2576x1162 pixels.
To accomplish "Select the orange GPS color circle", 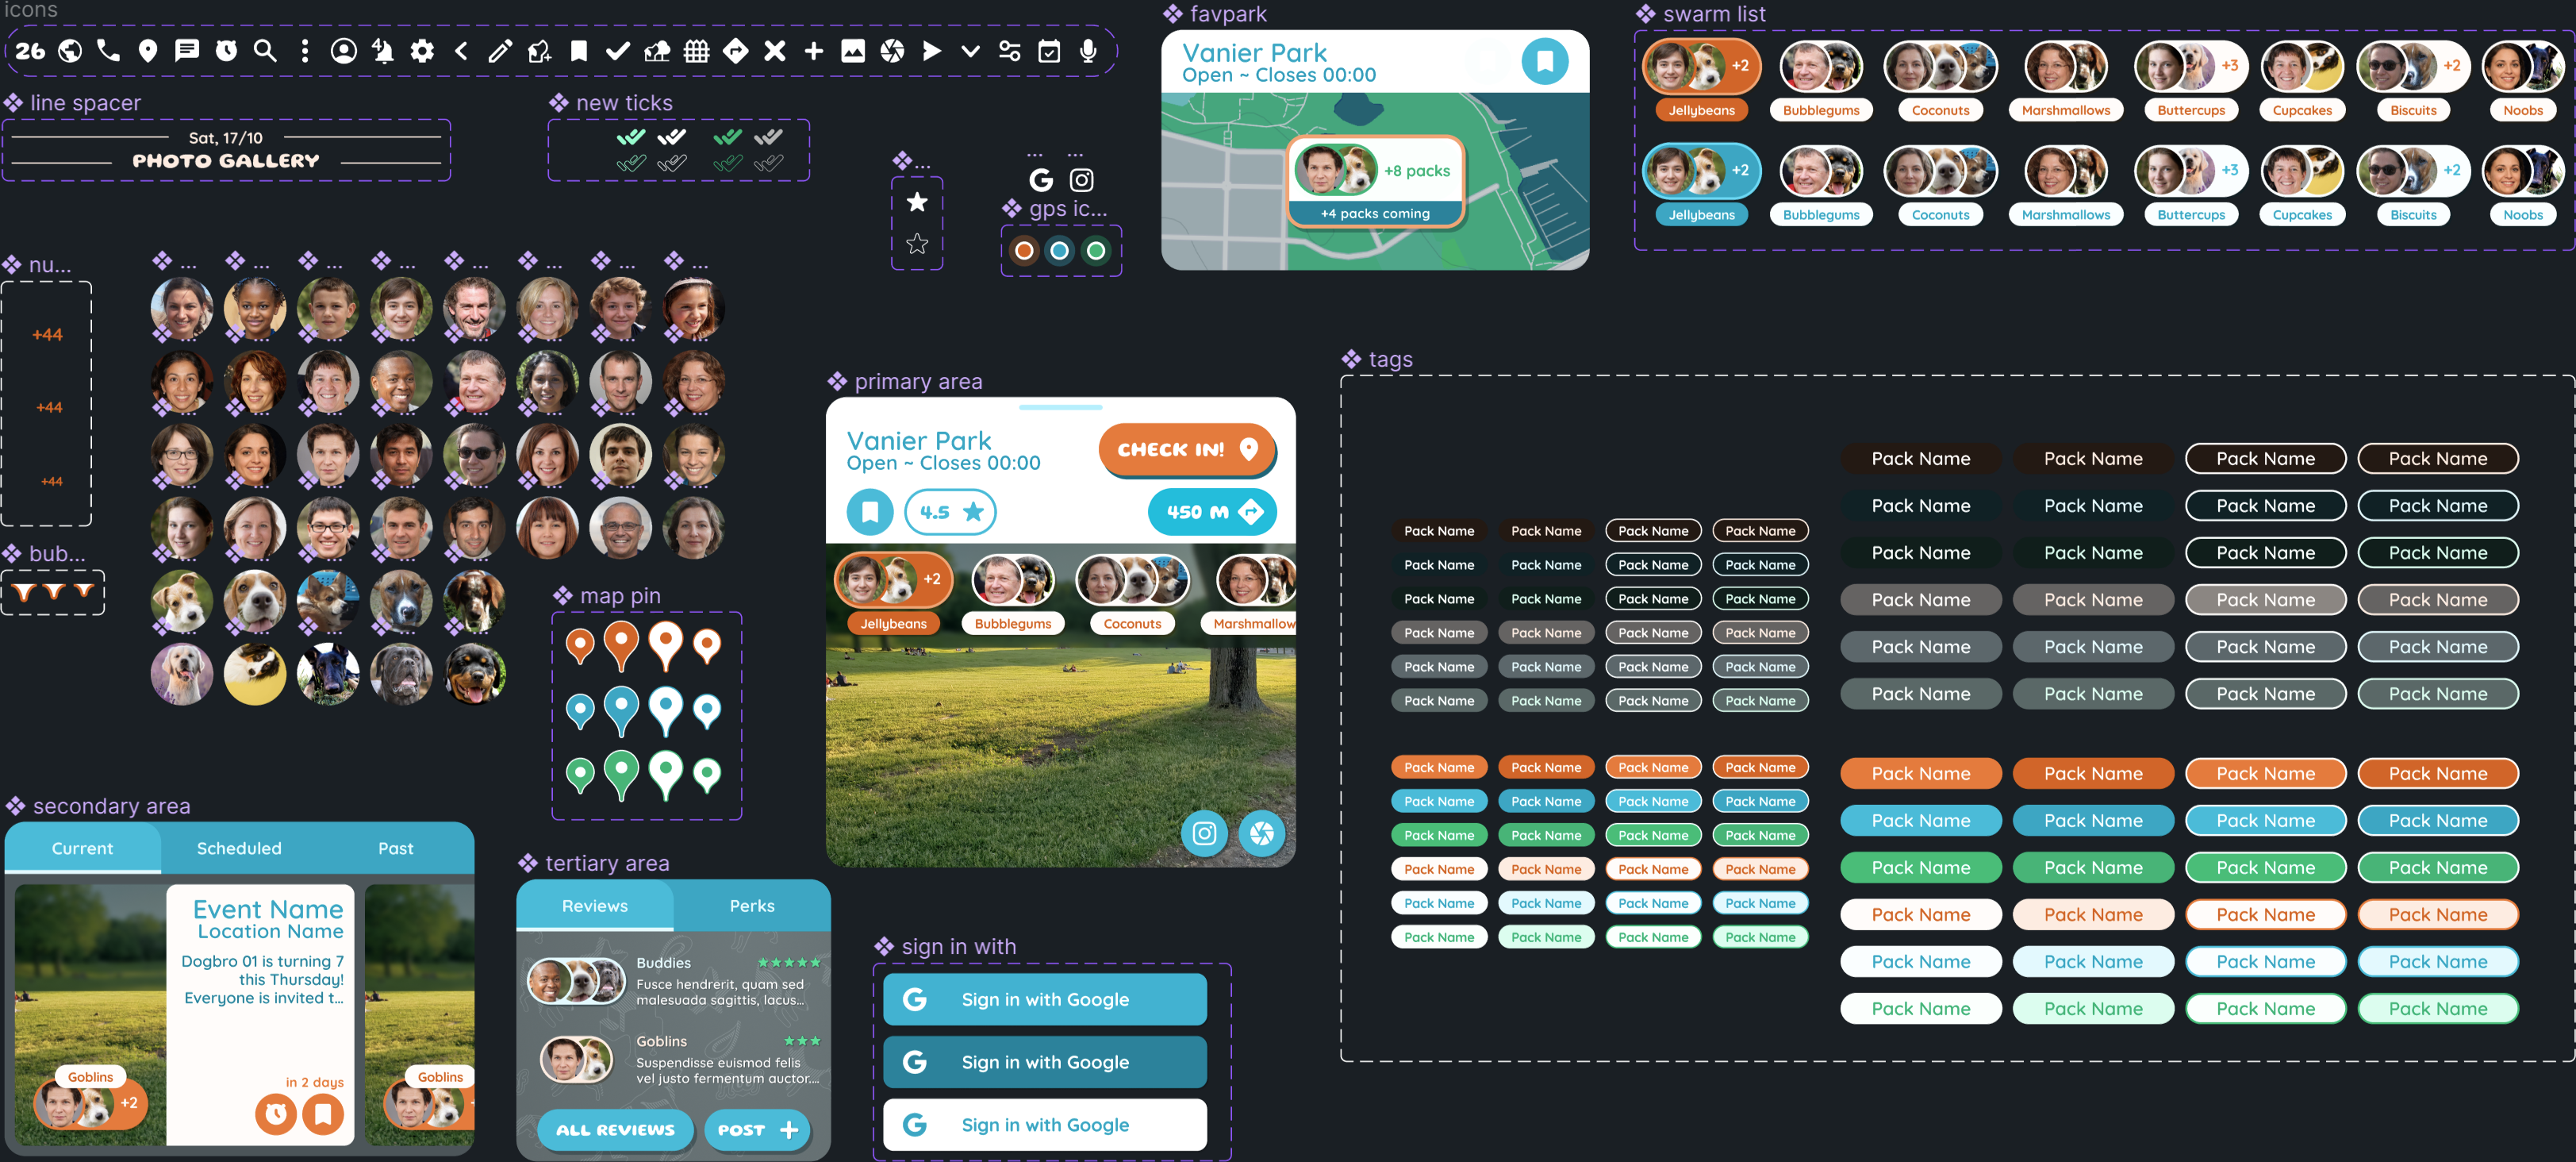I will click(x=1023, y=250).
